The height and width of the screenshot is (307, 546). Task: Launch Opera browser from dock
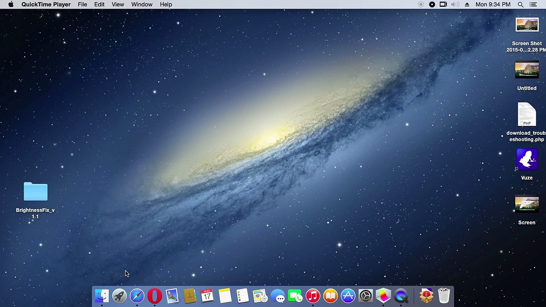154,296
